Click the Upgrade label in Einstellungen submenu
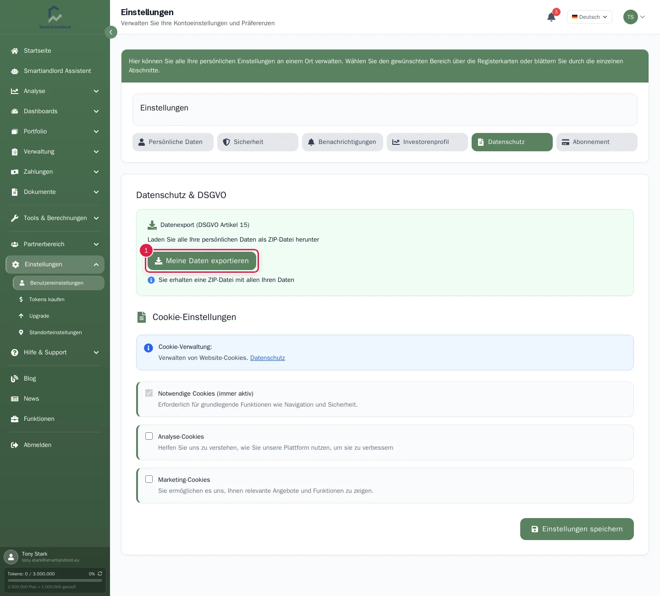Viewport: 660px width, 596px height. [x=39, y=316]
